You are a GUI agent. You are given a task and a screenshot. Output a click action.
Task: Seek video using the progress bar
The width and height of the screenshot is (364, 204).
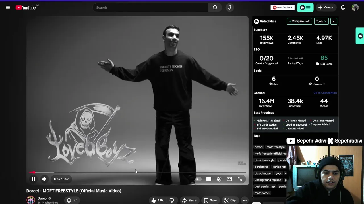tap(138, 172)
